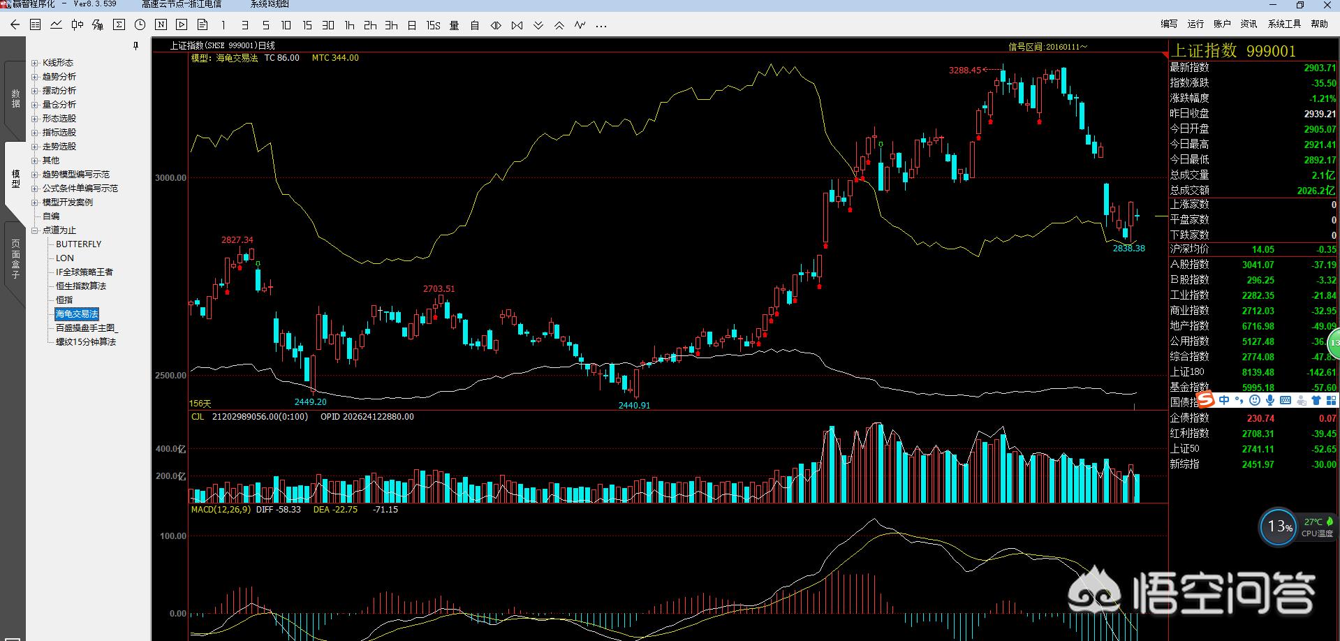The image size is (1340, 641).
Task: Open the 帮助 menu
Action: pos(1320,24)
